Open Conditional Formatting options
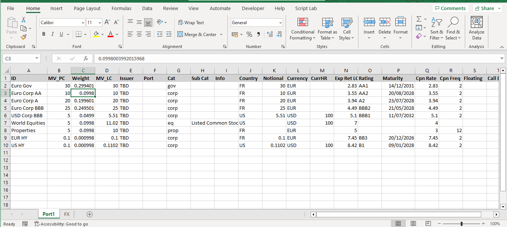The width and height of the screenshot is (507, 227). click(302, 29)
